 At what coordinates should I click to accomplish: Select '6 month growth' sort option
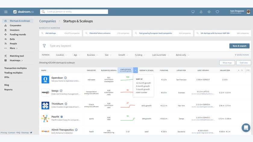coord(143,86)
